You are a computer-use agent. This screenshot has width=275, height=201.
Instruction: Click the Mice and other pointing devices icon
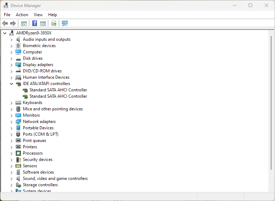[x=18, y=109]
